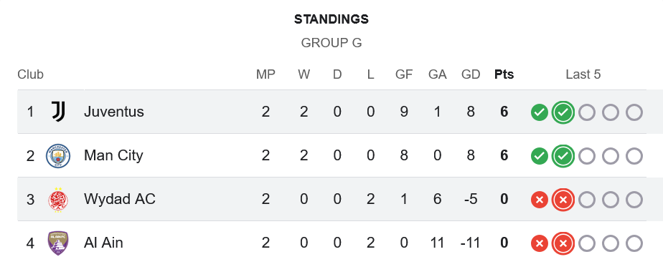Open the Juventus team name link

pyautogui.click(x=114, y=112)
